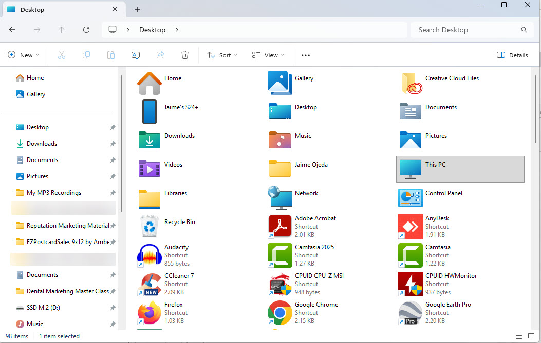Switch to large thumbnails view in status bar
Screen dimensions: 541x343
coord(531,336)
